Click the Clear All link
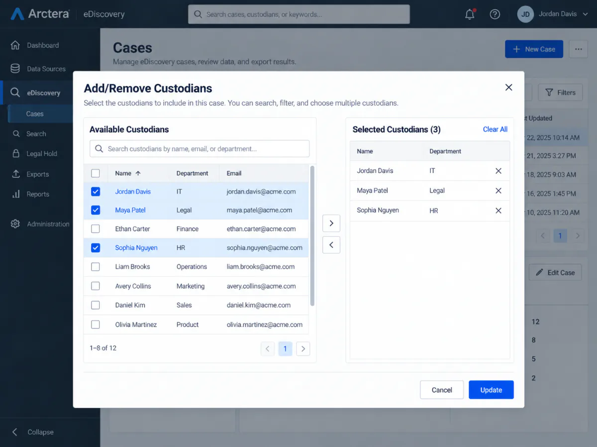597x447 pixels. coord(495,129)
